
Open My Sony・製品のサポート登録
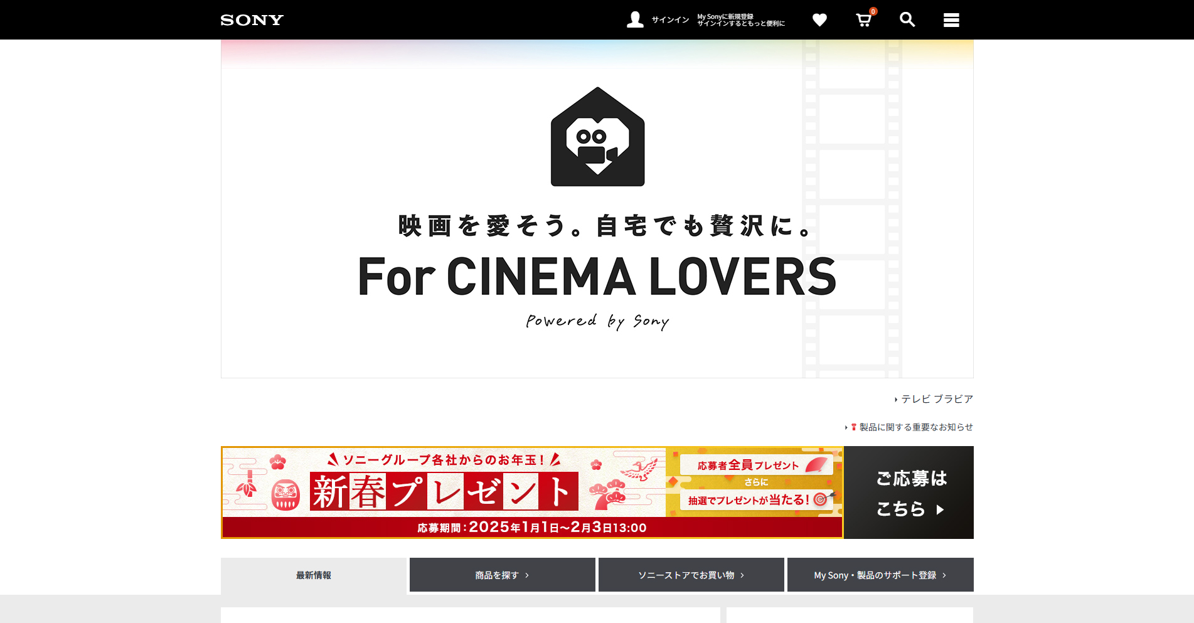880,574
